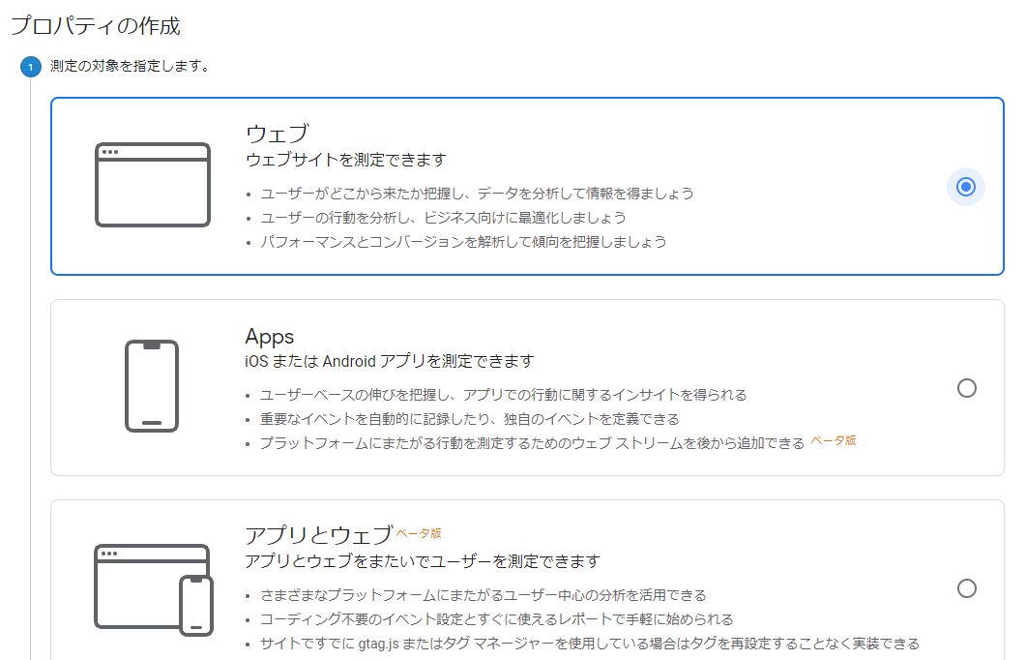Click the blue step 1 circle indicator

point(29,67)
